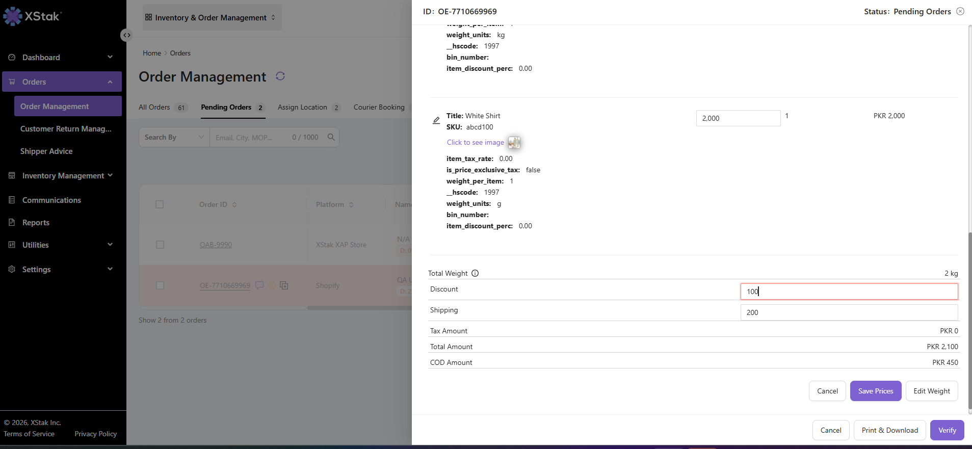Sort by Platform column arrows
Image resolution: width=972 pixels, height=449 pixels.
pyautogui.click(x=351, y=204)
